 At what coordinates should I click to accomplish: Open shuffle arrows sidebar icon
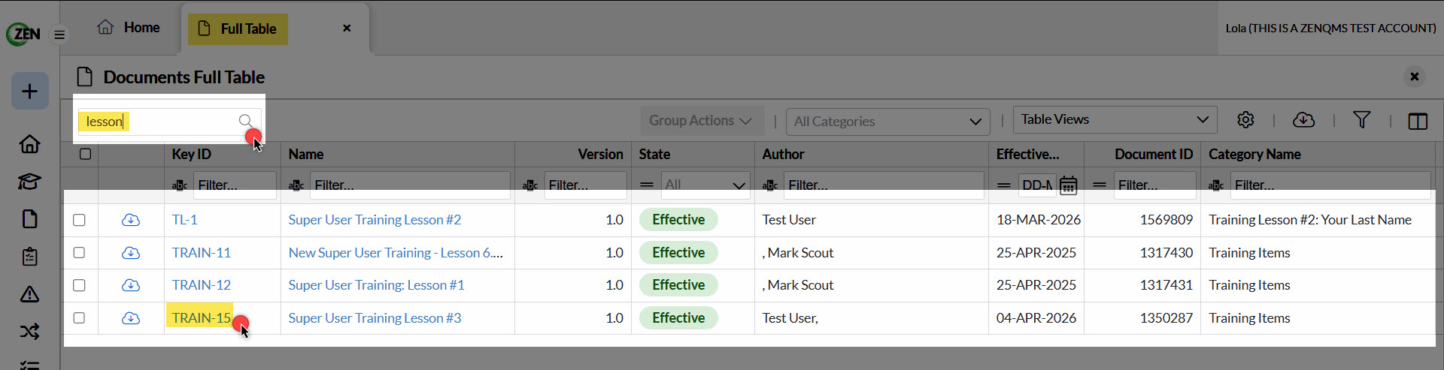coord(29,331)
